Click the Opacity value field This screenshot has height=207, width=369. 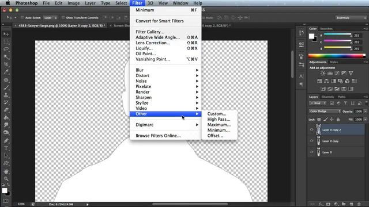[x=359, y=111]
